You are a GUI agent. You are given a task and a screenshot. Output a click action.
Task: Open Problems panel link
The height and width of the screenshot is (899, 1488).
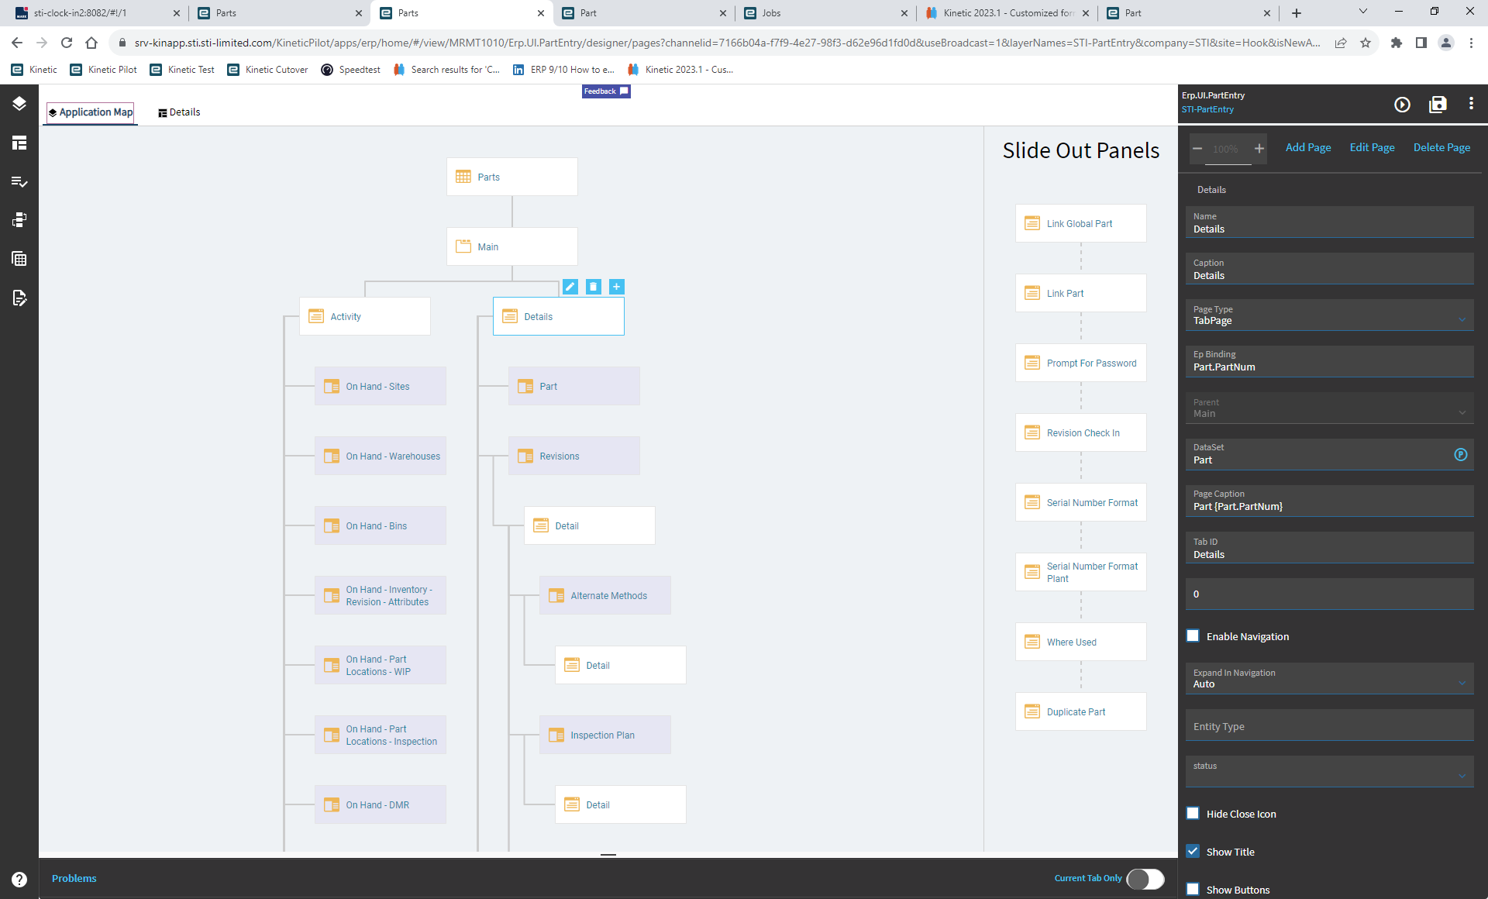point(74,878)
